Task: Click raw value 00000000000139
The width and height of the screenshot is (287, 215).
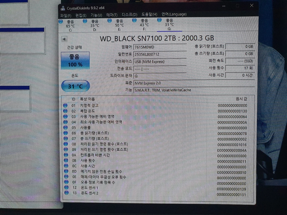Action: (x=231, y=189)
